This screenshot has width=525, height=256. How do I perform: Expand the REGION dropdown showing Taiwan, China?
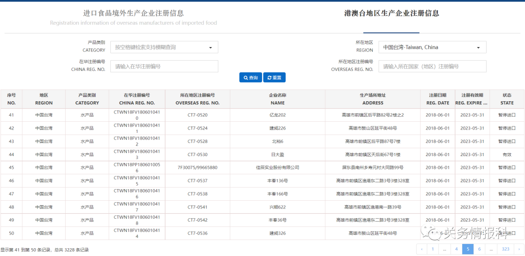coord(432,47)
